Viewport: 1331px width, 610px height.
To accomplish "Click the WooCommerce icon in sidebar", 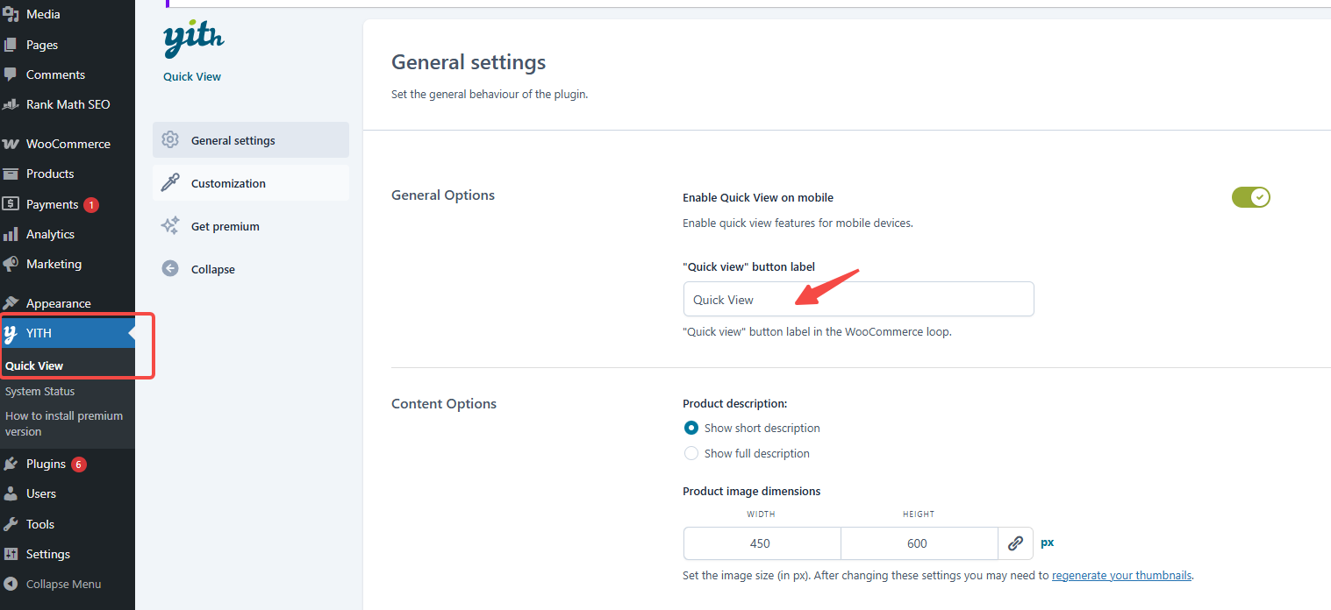I will (11, 144).
